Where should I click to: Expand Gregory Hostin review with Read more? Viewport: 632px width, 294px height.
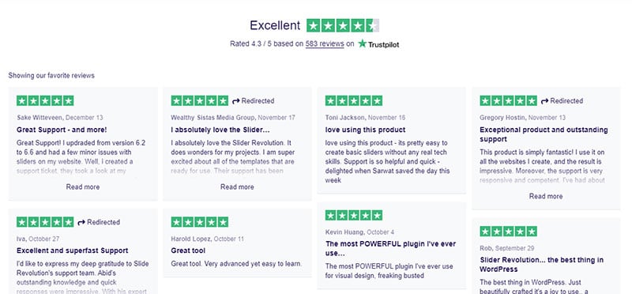tap(546, 196)
